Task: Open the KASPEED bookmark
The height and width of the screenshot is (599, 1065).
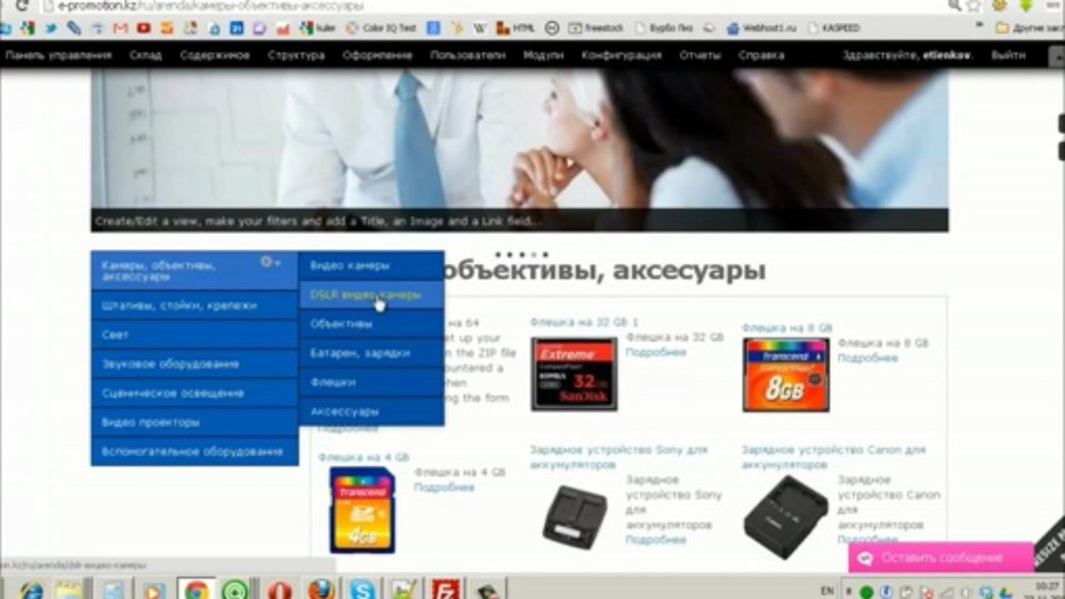Action: [834, 28]
